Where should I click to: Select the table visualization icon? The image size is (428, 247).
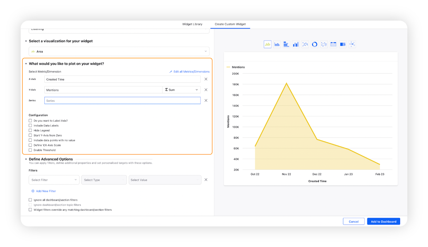pyautogui.click(x=333, y=44)
